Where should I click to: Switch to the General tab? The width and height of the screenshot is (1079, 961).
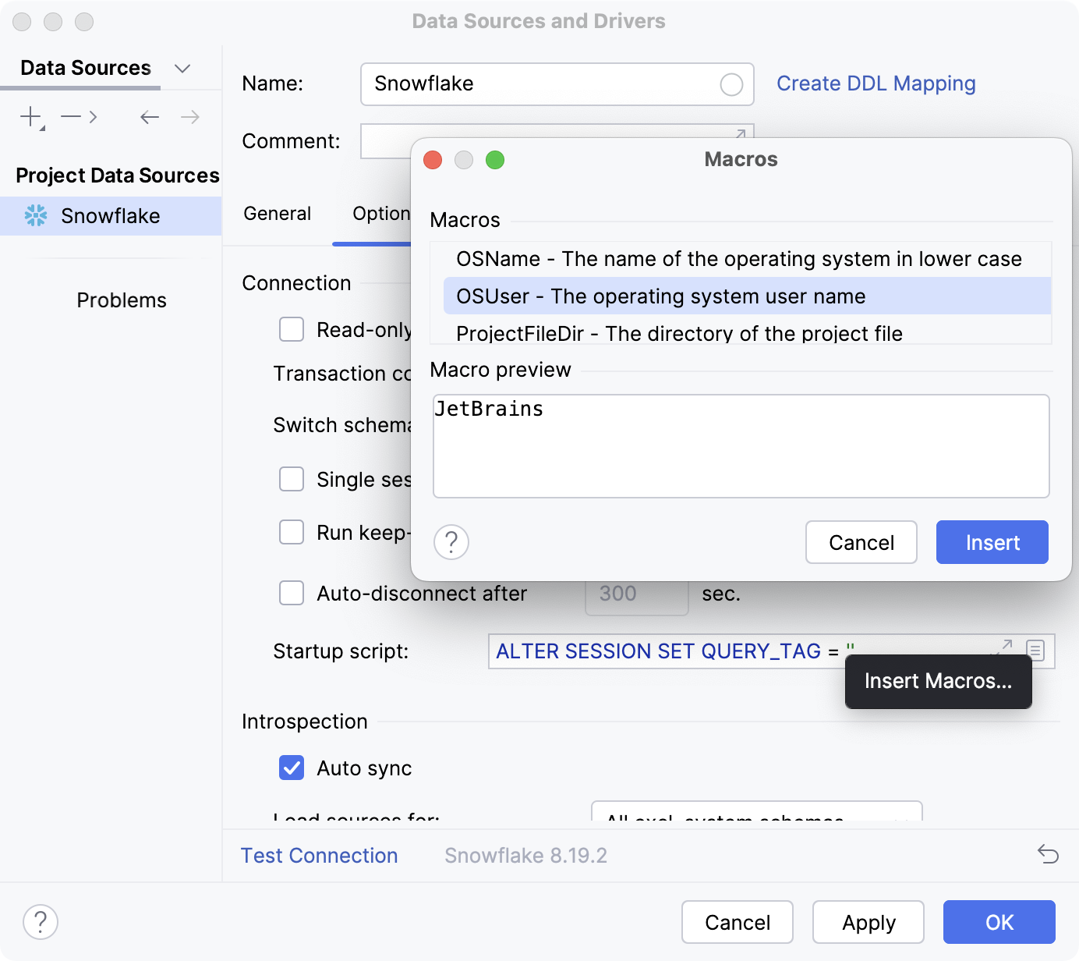tap(278, 213)
